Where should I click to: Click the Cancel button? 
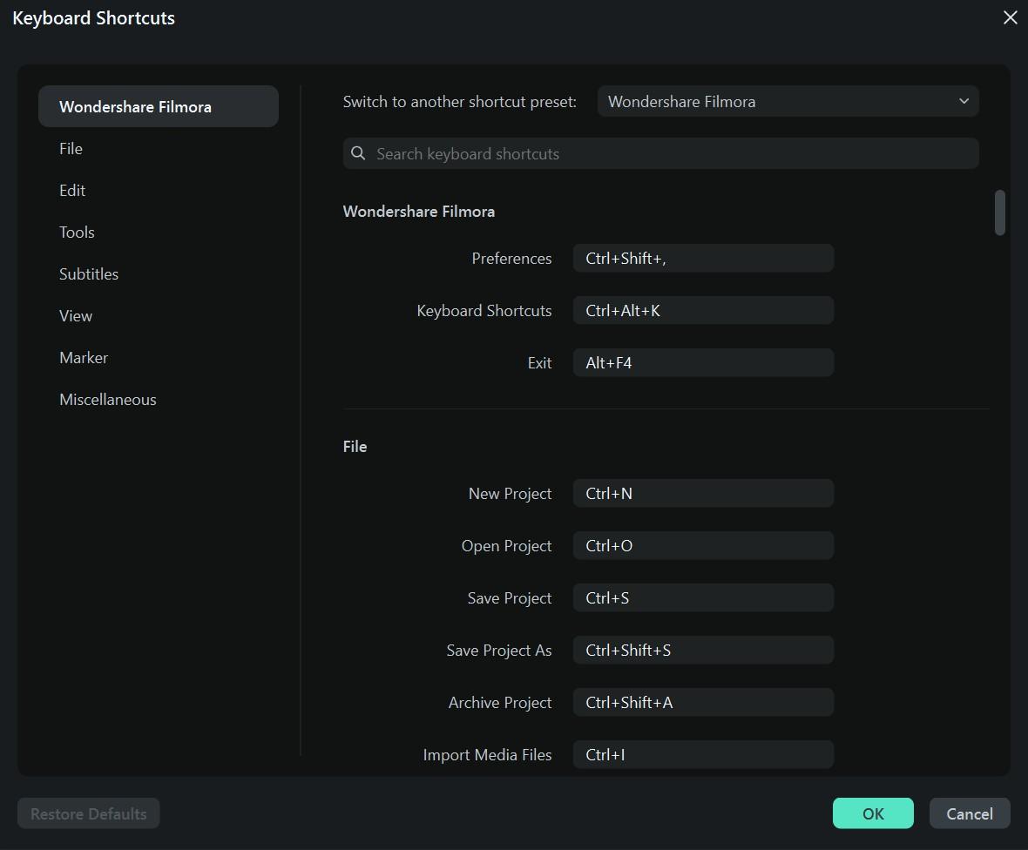pyautogui.click(x=970, y=813)
